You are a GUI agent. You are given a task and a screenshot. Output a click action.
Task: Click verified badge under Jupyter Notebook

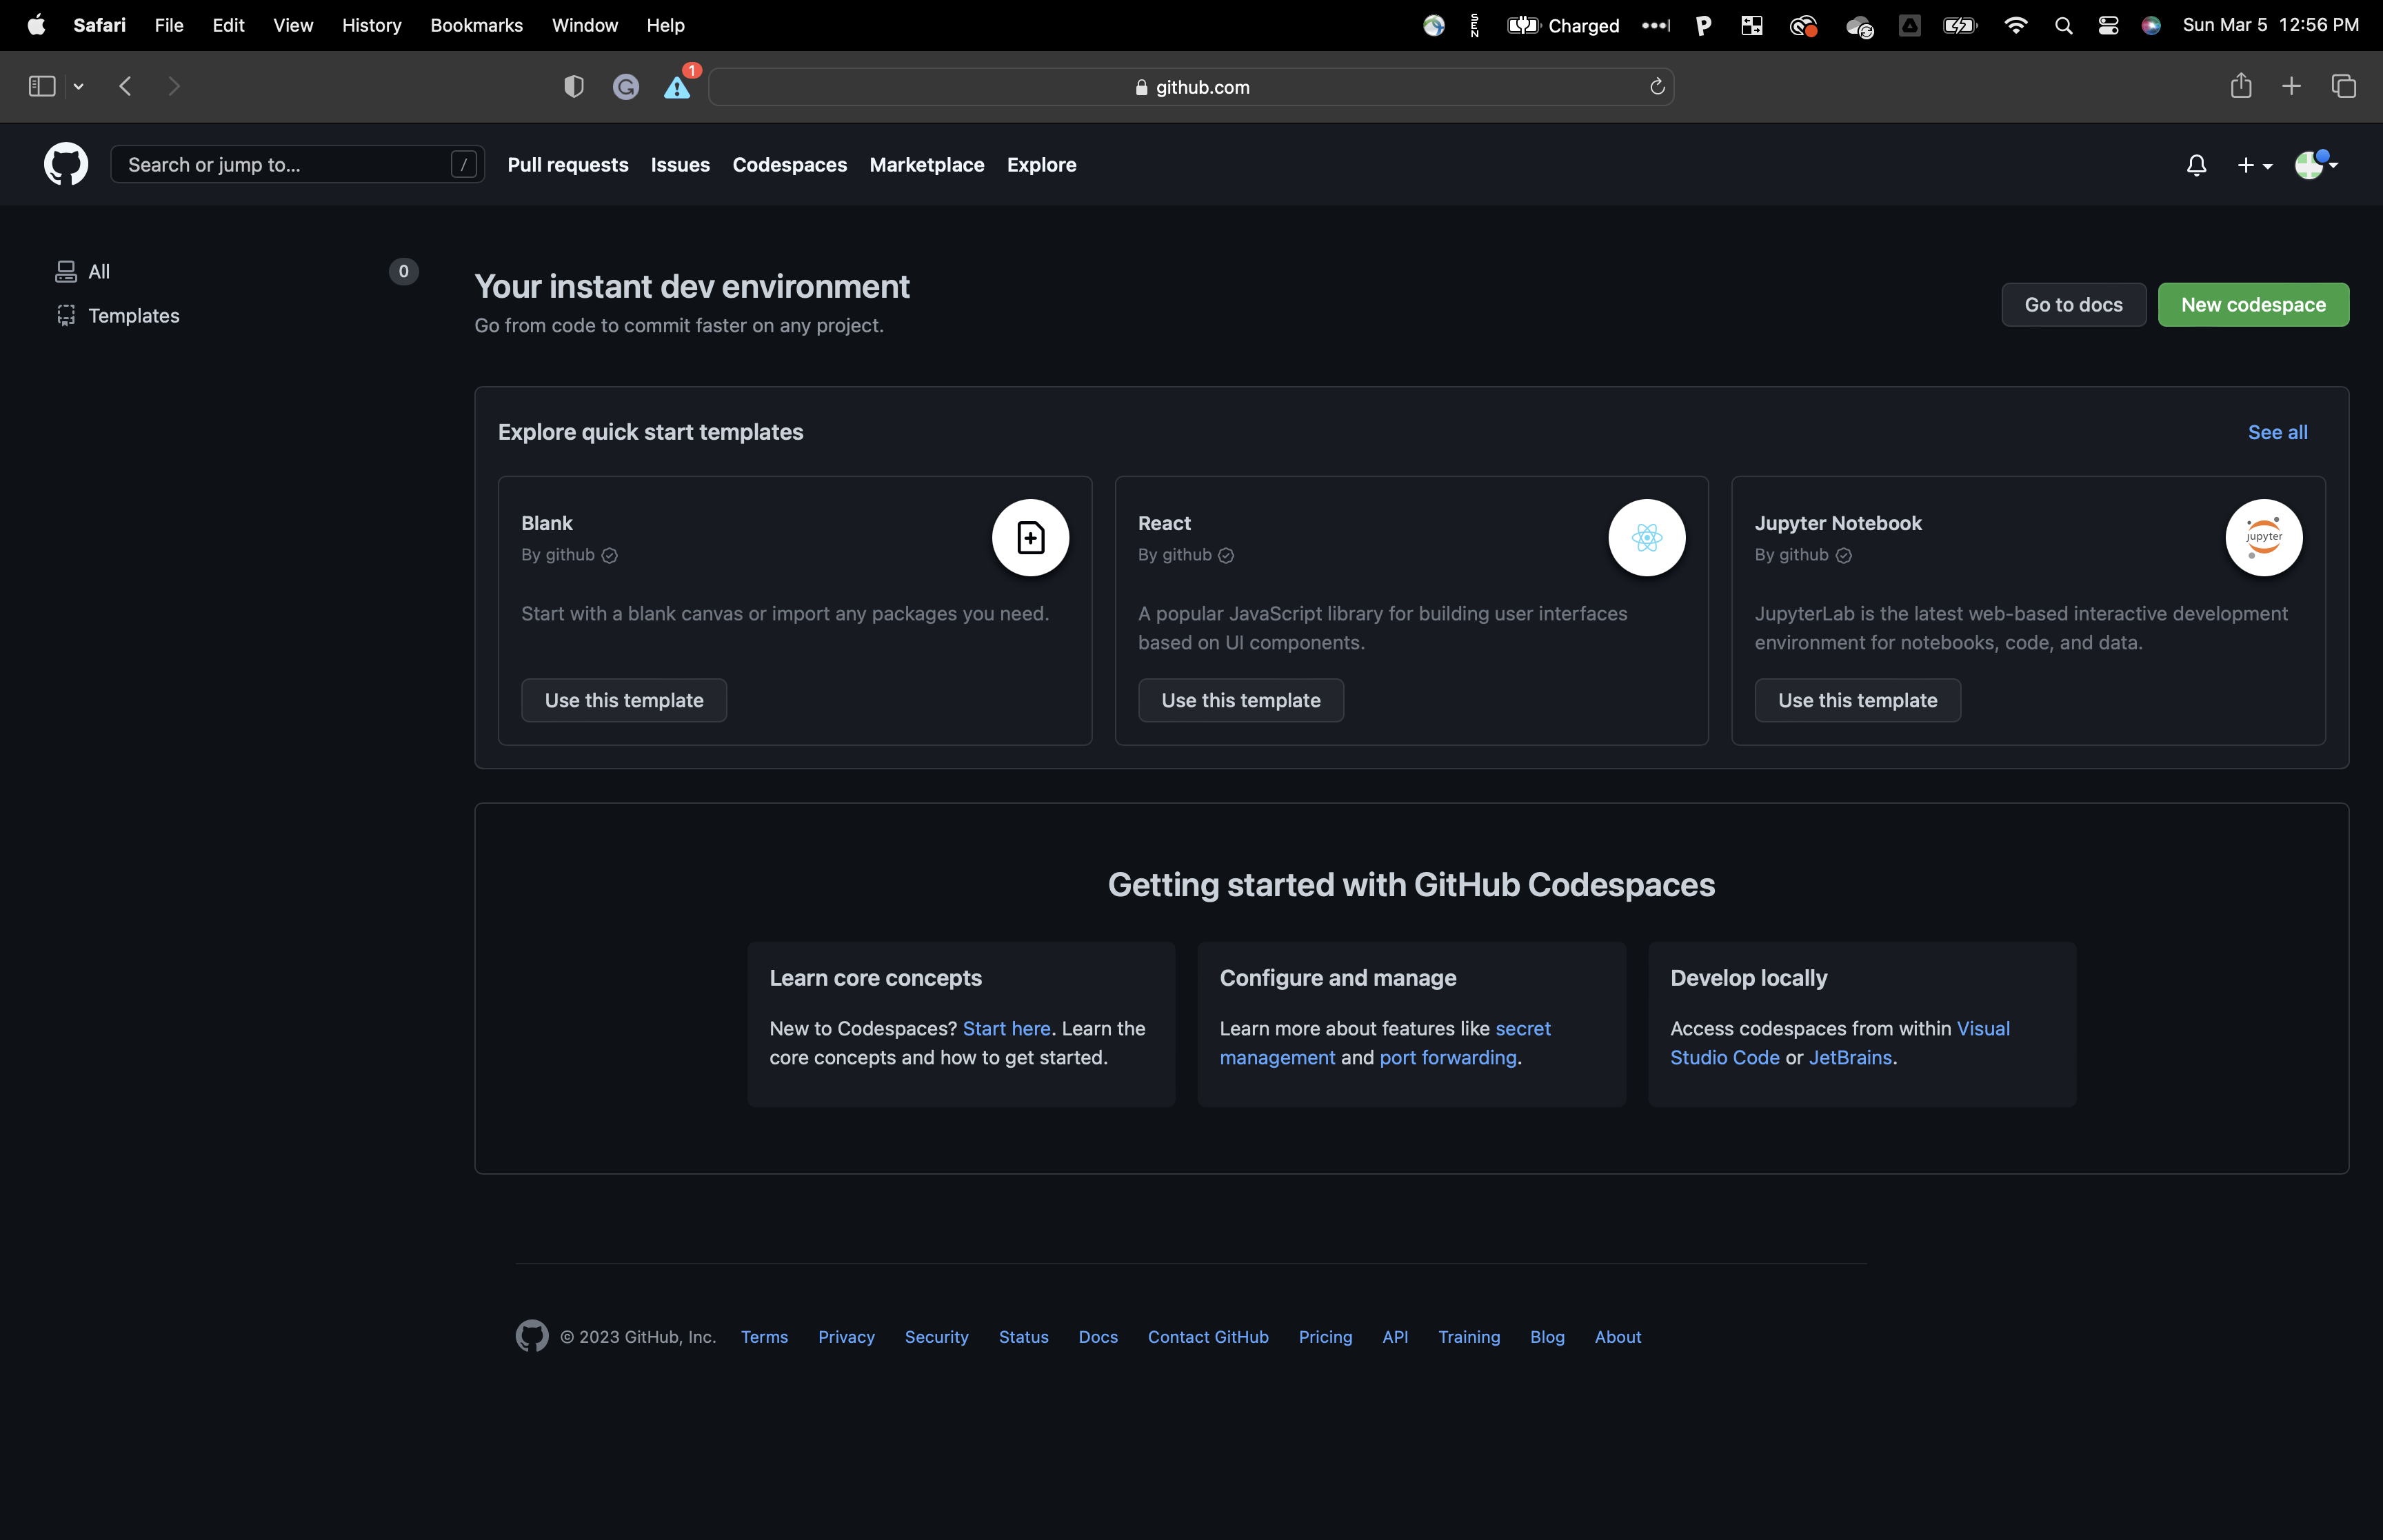(1843, 556)
